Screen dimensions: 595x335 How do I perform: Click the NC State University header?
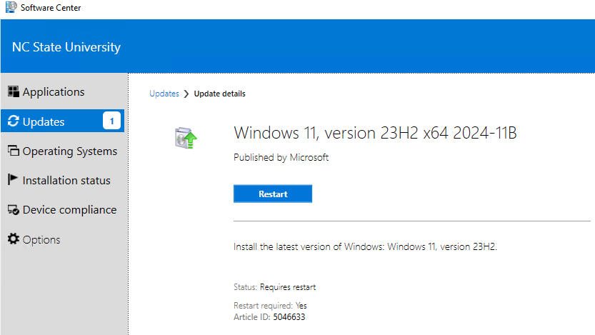[x=66, y=48]
